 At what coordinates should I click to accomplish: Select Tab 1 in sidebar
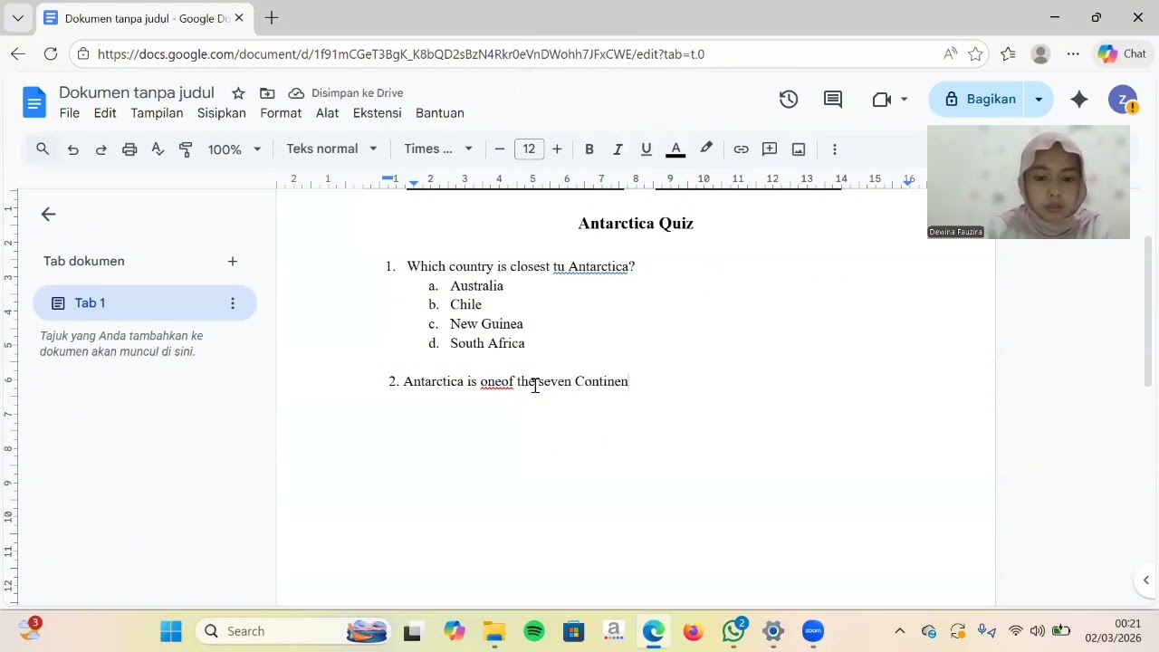point(145,303)
